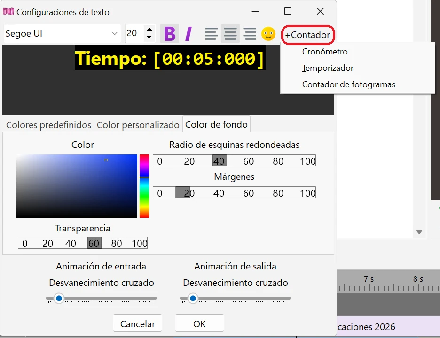
Task: Minimize the Configuraciones de texto window
Action: [255, 11]
